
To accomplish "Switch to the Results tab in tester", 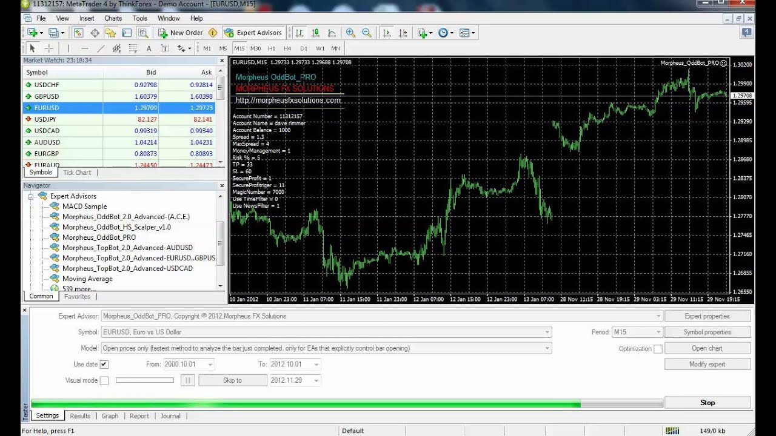I will (80, 416).
